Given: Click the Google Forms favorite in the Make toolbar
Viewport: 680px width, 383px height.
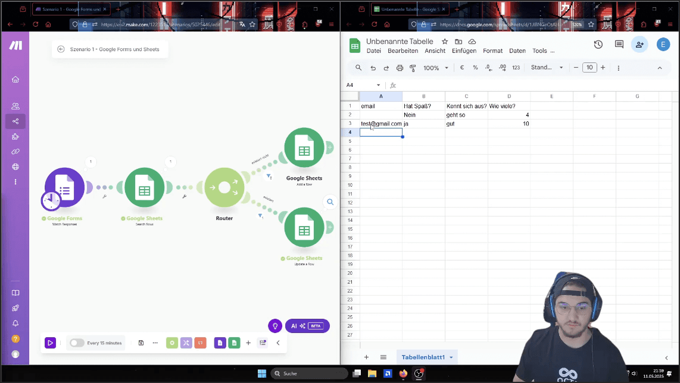Looking at the screenshot, I should [220, 343].
